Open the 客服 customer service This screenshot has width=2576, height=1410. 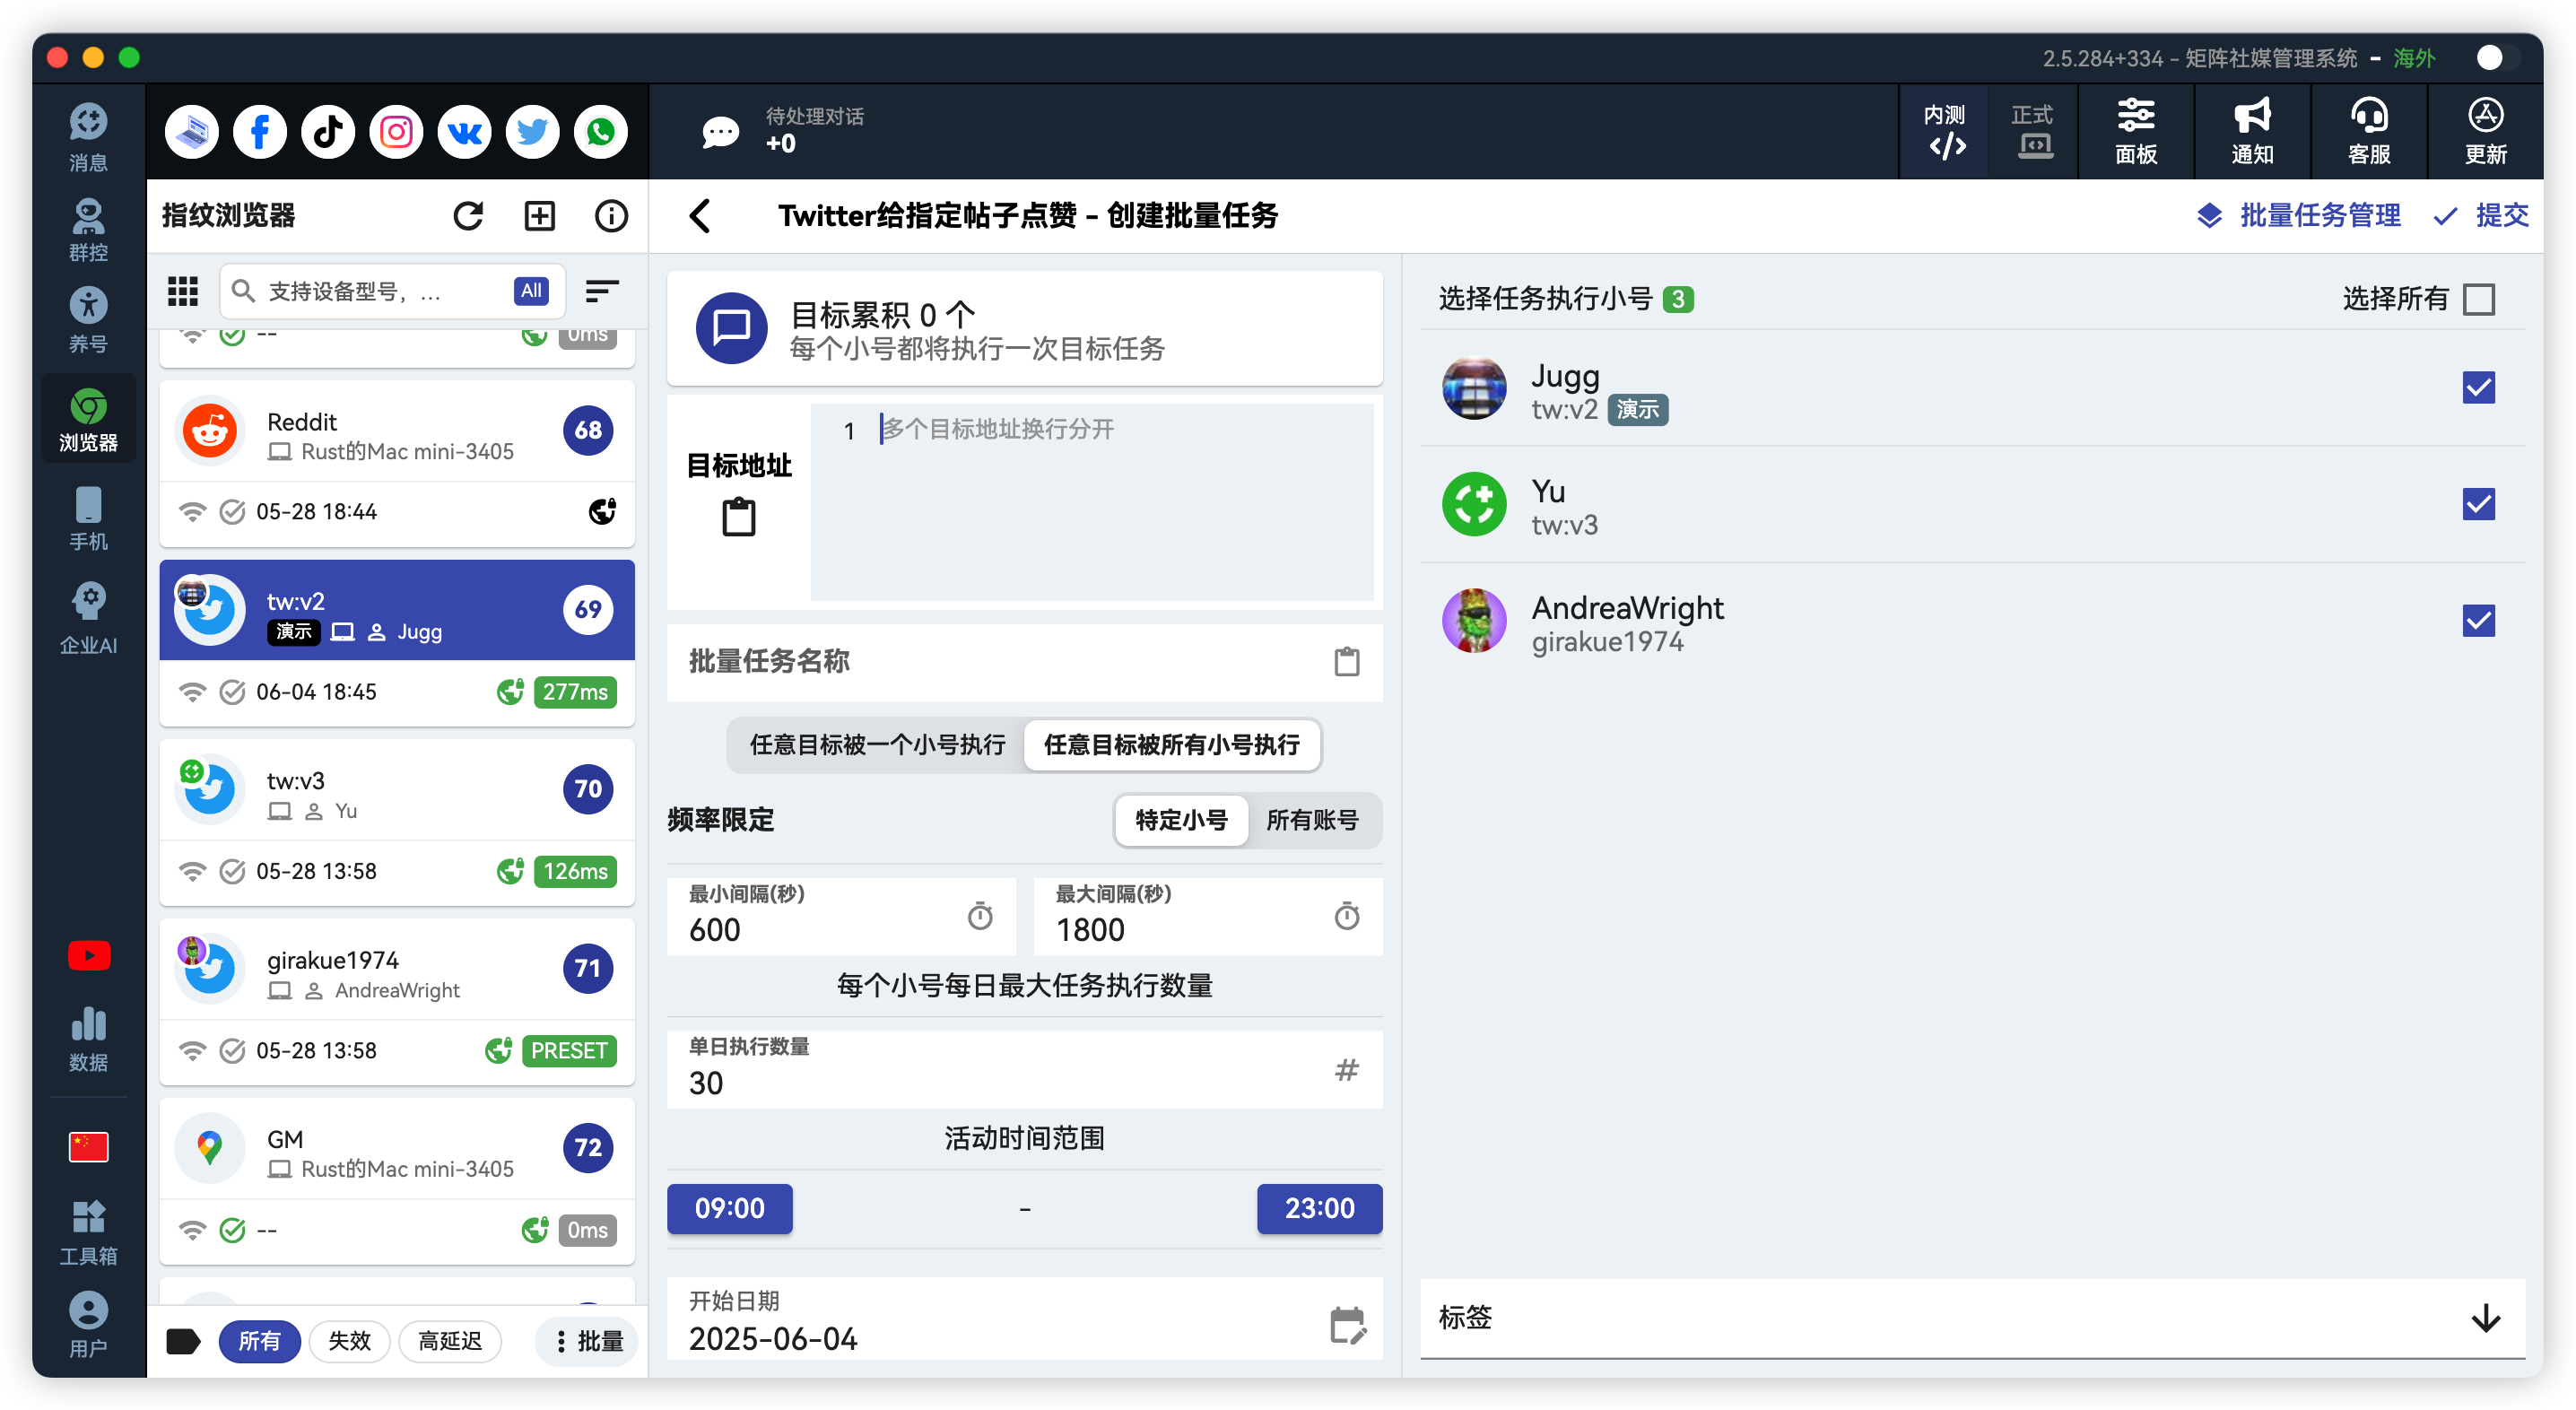point(2368,131)
